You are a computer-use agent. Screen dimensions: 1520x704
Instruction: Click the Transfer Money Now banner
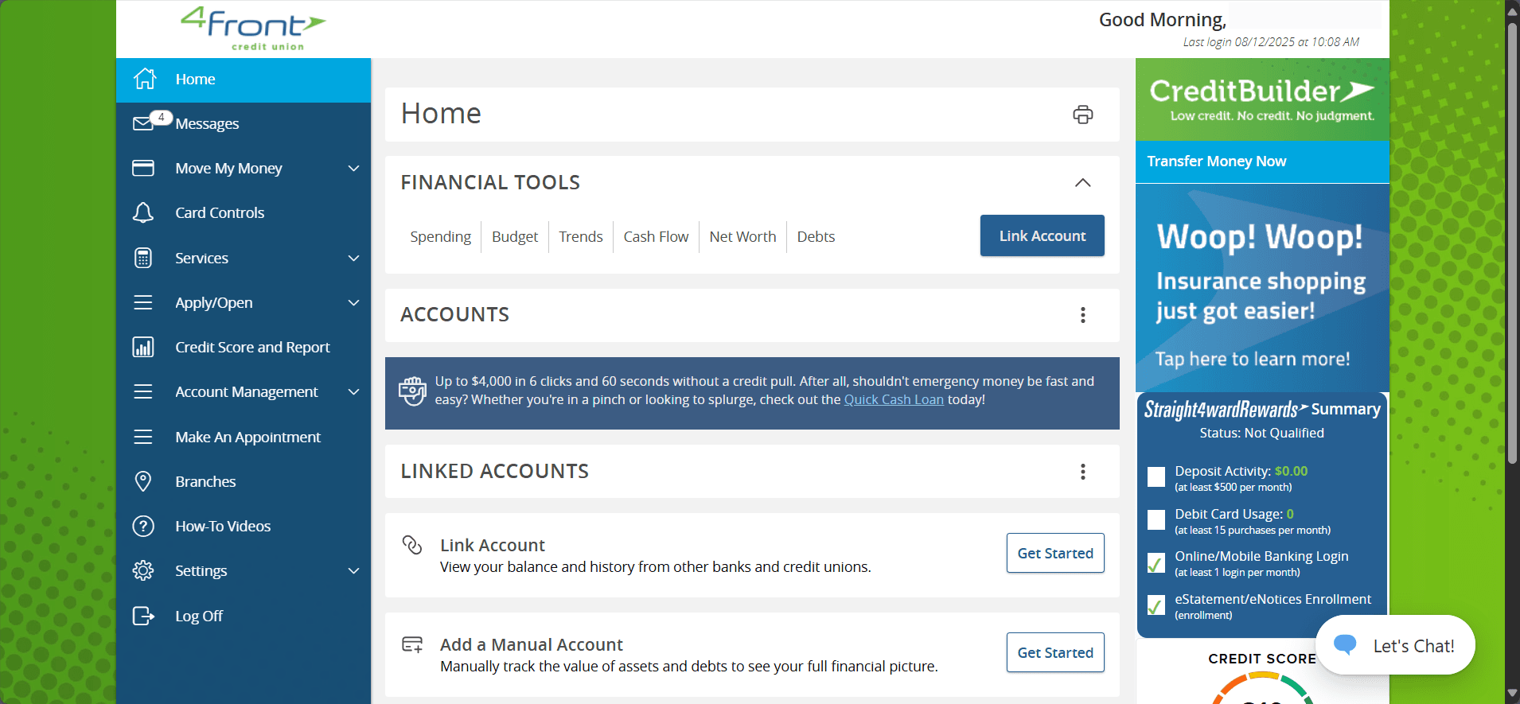point(1262,161)
